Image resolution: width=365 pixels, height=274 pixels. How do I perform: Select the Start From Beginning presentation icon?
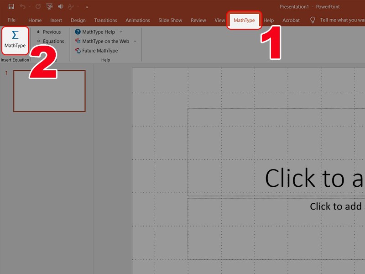pyautogui.click(x=48, y=6)
